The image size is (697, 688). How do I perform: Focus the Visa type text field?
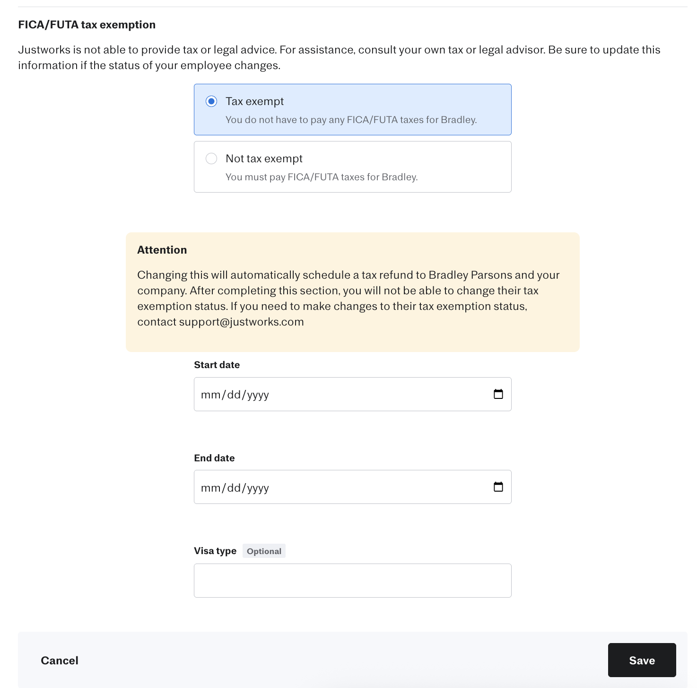tap(352, 581)
